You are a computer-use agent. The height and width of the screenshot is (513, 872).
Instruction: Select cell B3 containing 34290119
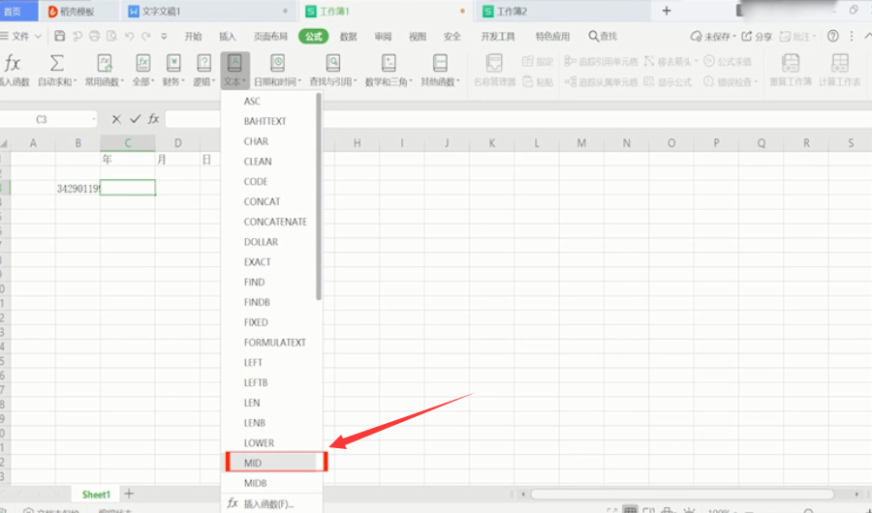[78, 189]
